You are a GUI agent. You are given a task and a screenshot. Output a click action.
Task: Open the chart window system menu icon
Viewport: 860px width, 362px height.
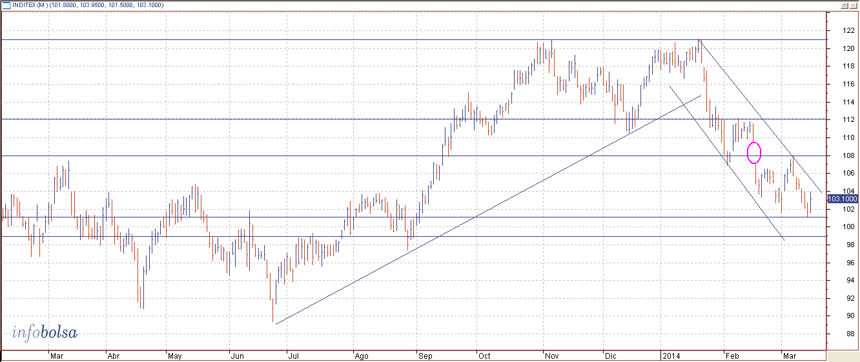(x=5, y=5)
